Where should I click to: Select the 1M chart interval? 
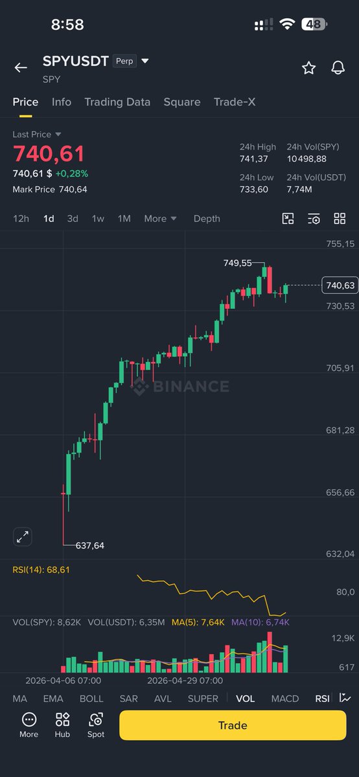coord(124,218)
